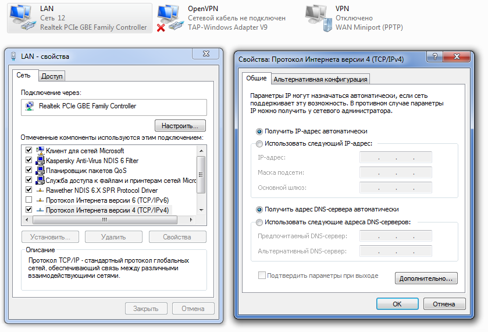
Task: Click the component list scroll up arrow
Action: coord(201,151)
